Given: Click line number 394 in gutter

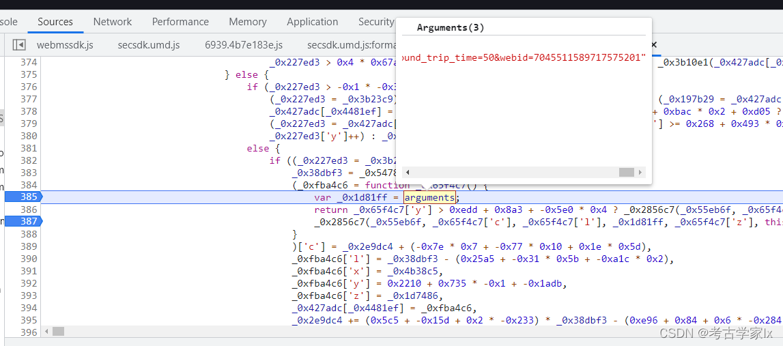Looking at the screenshot, I should pyautogui.click(x=29, y=307).
